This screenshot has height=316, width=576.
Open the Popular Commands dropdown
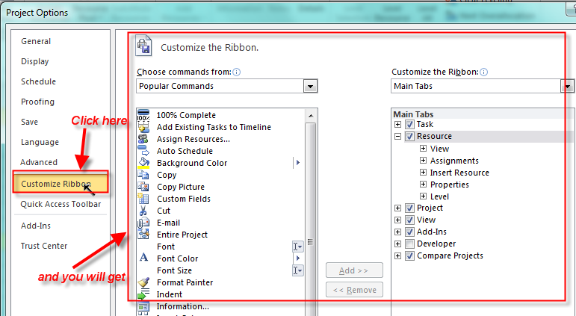(311, 86)
